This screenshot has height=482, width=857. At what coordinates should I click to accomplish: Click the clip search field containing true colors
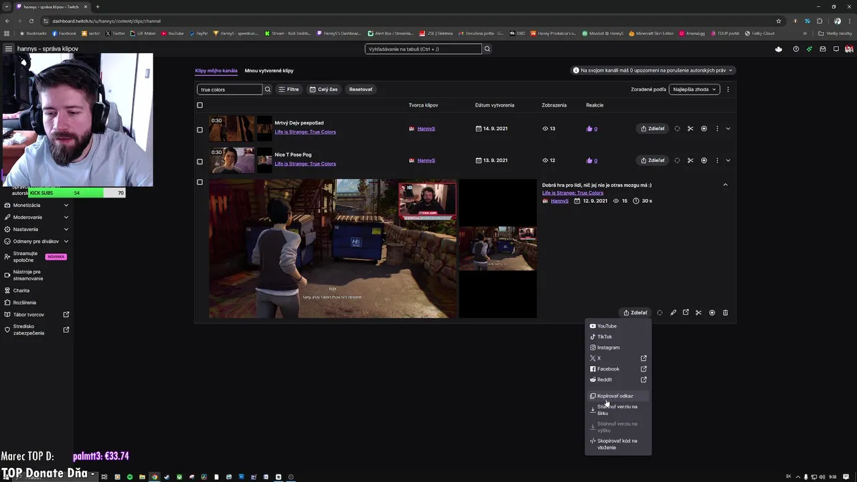click(x=230, y=89)
